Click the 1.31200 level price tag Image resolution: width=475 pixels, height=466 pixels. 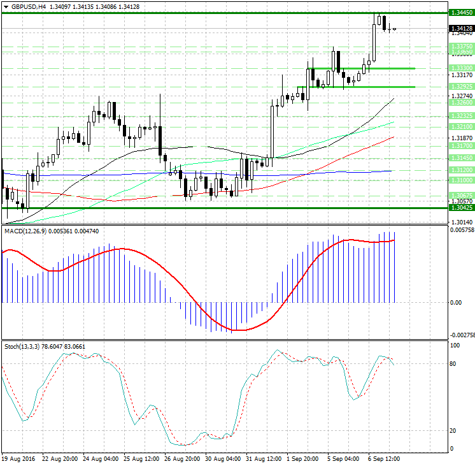[460, 170]
